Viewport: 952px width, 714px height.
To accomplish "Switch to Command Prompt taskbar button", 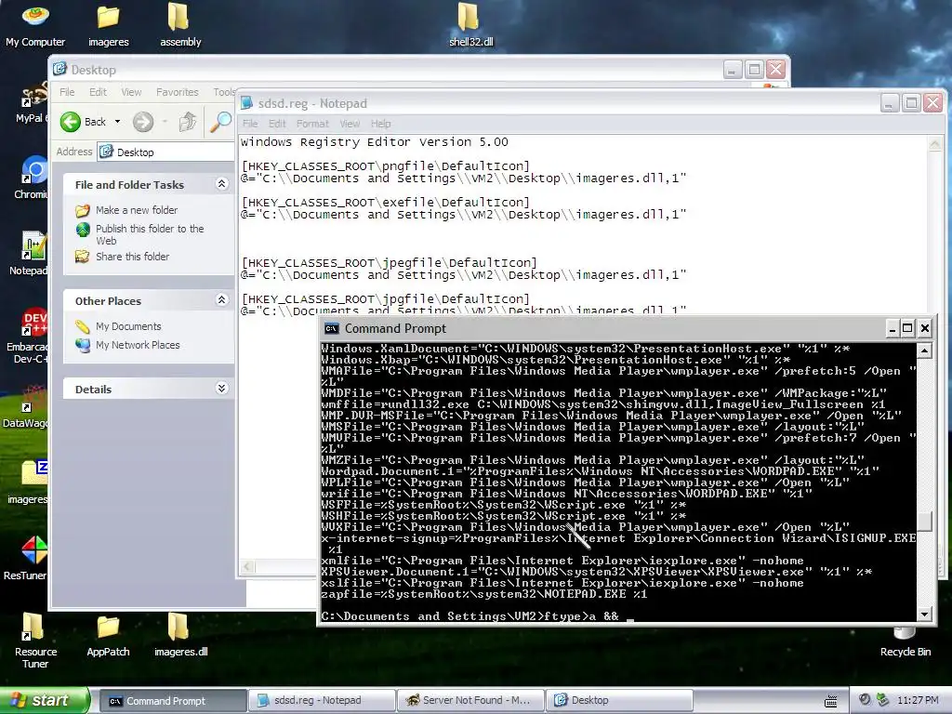I will point(172,701).
